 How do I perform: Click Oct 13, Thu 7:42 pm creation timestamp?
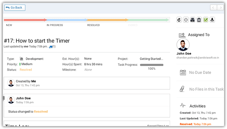pos(28,85)
